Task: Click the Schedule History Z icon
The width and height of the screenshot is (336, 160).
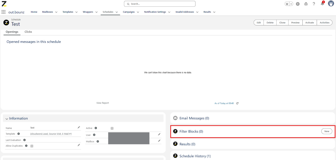Action: click(x=176, y=156)
